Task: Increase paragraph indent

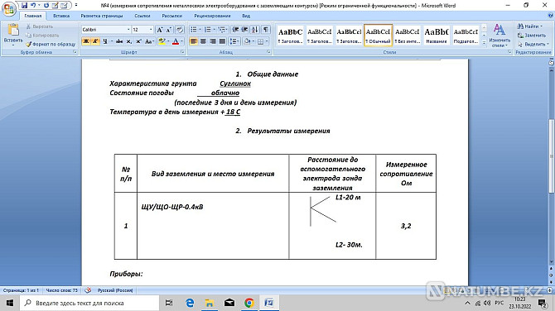Action: (244, 30)
